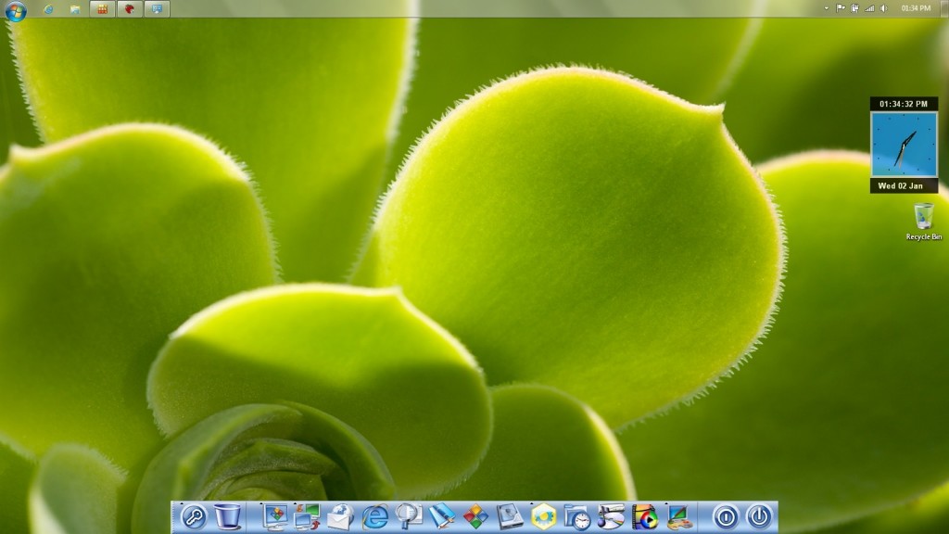949x534 pixels.
Task: Click the network signal bars tray icon
Action: (x=869, y=8)
